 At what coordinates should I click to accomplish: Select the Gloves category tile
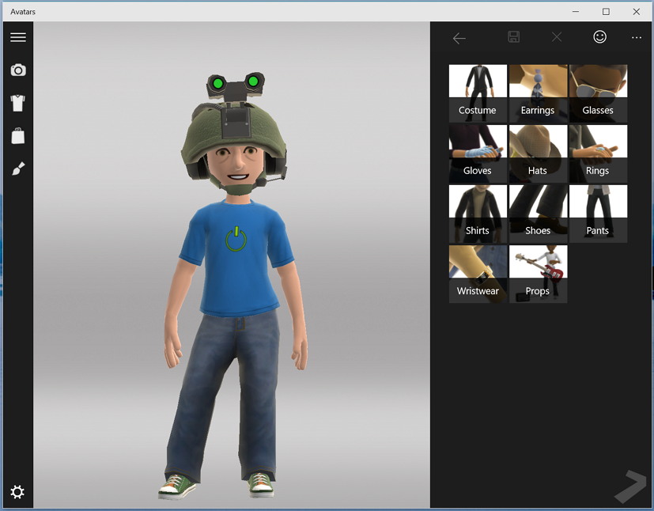[478, 153]
